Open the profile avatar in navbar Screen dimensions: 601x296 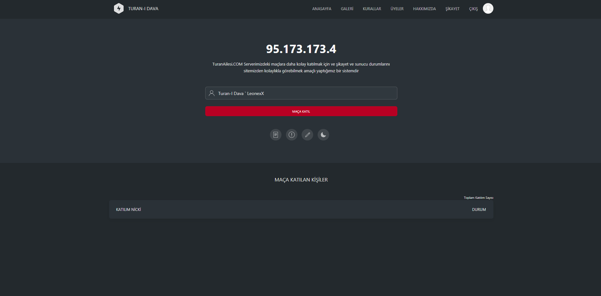coord(488,8)
